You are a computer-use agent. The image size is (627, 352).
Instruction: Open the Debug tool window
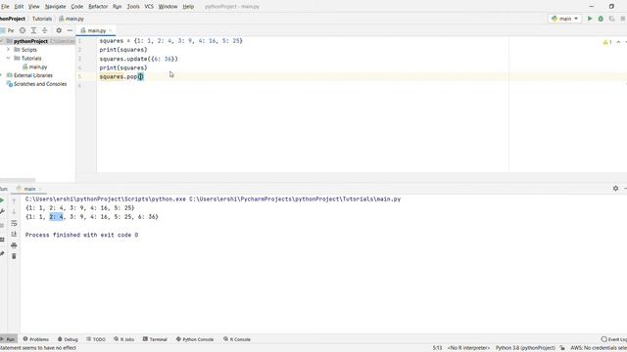point(68,339)
